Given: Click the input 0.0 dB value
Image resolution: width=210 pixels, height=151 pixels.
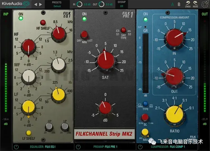Looking at the screenshot, I should [87, 4].
